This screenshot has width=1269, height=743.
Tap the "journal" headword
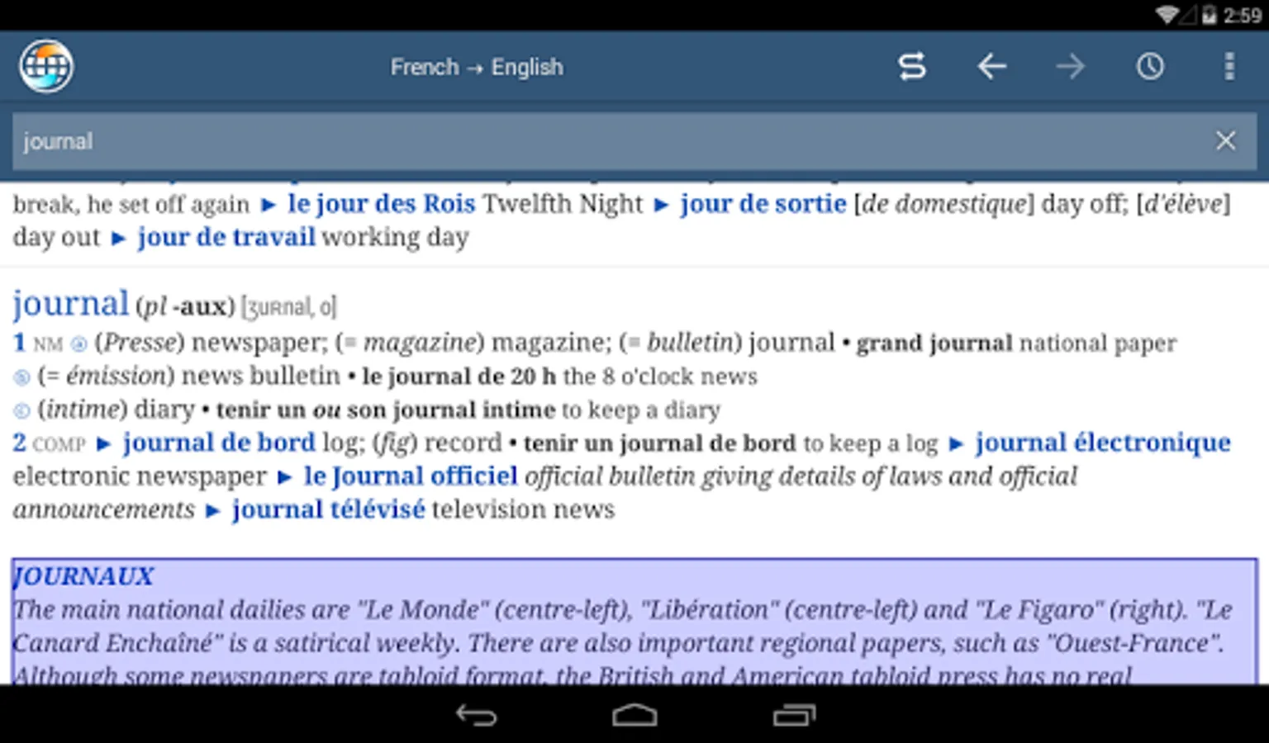(70, 303)
